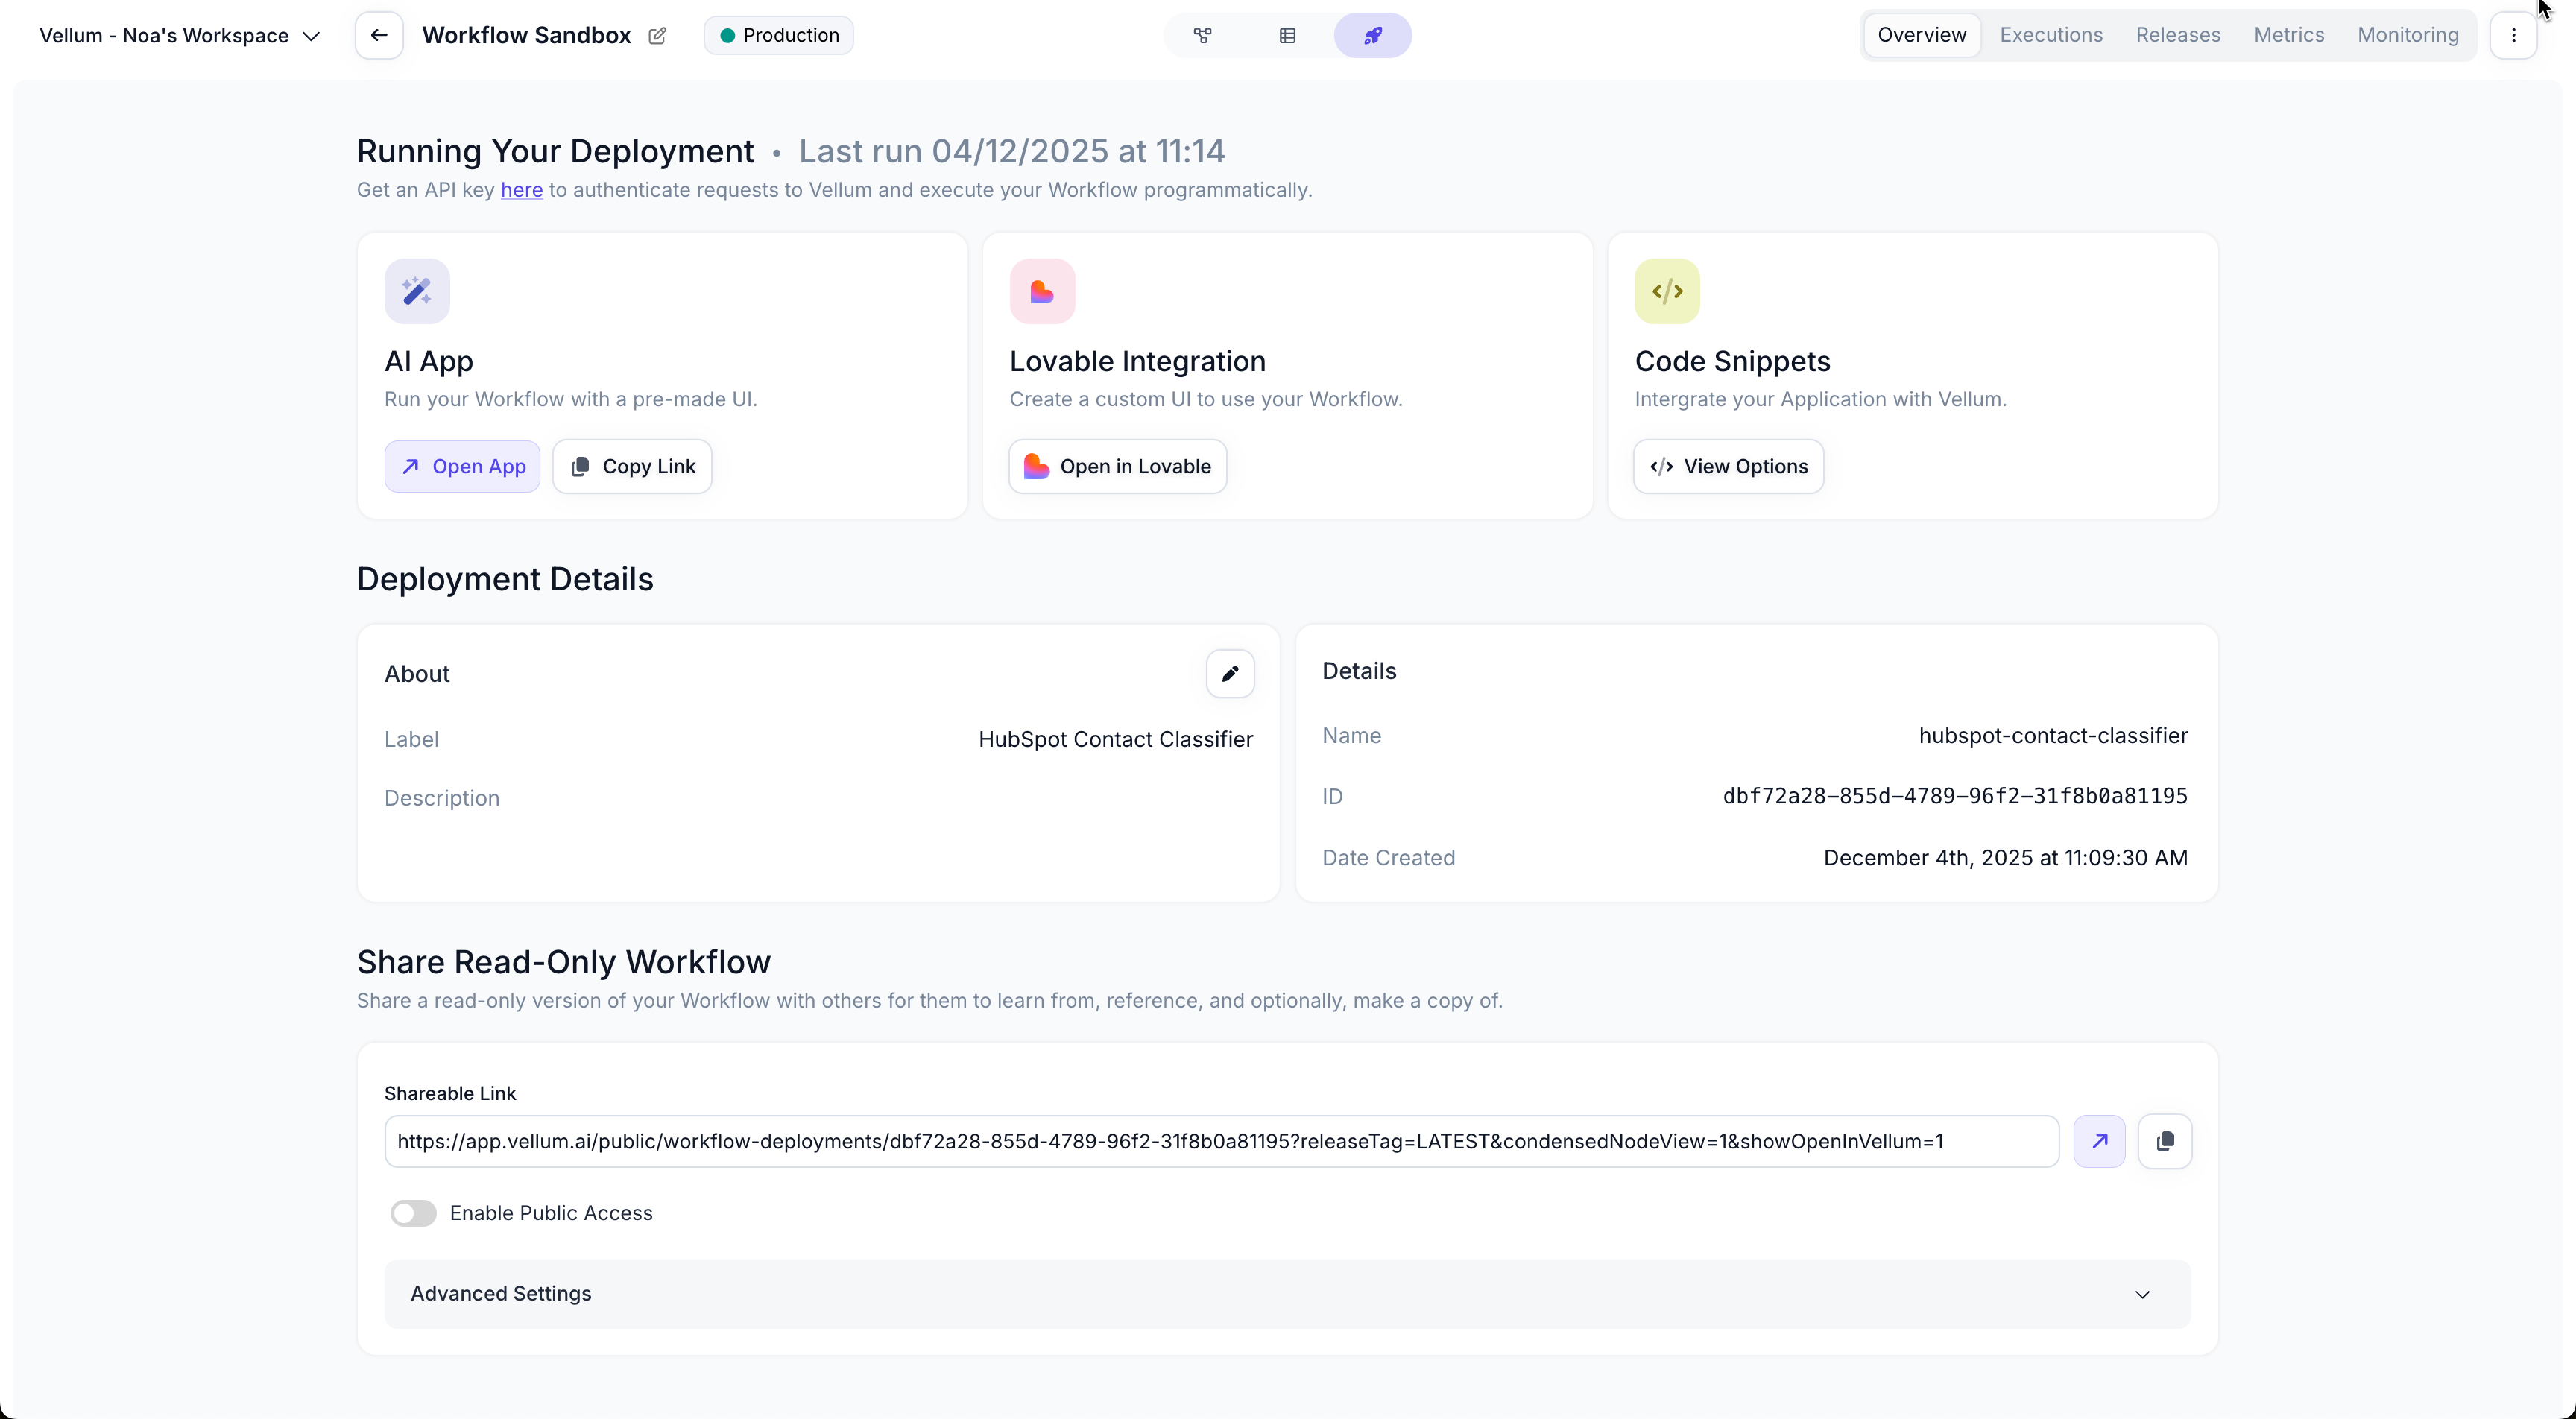Edit the About section via its pencil icon

[1229, 673]
